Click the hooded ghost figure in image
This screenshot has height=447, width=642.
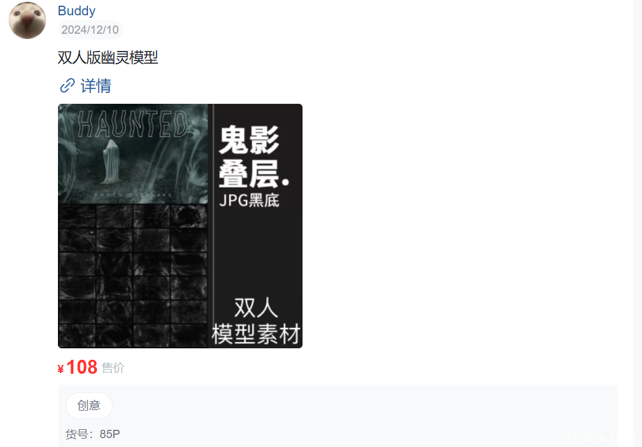111,162
